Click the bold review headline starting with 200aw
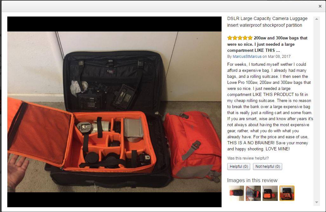The height and width of the screenshot is (212, 326). [267, 44]
